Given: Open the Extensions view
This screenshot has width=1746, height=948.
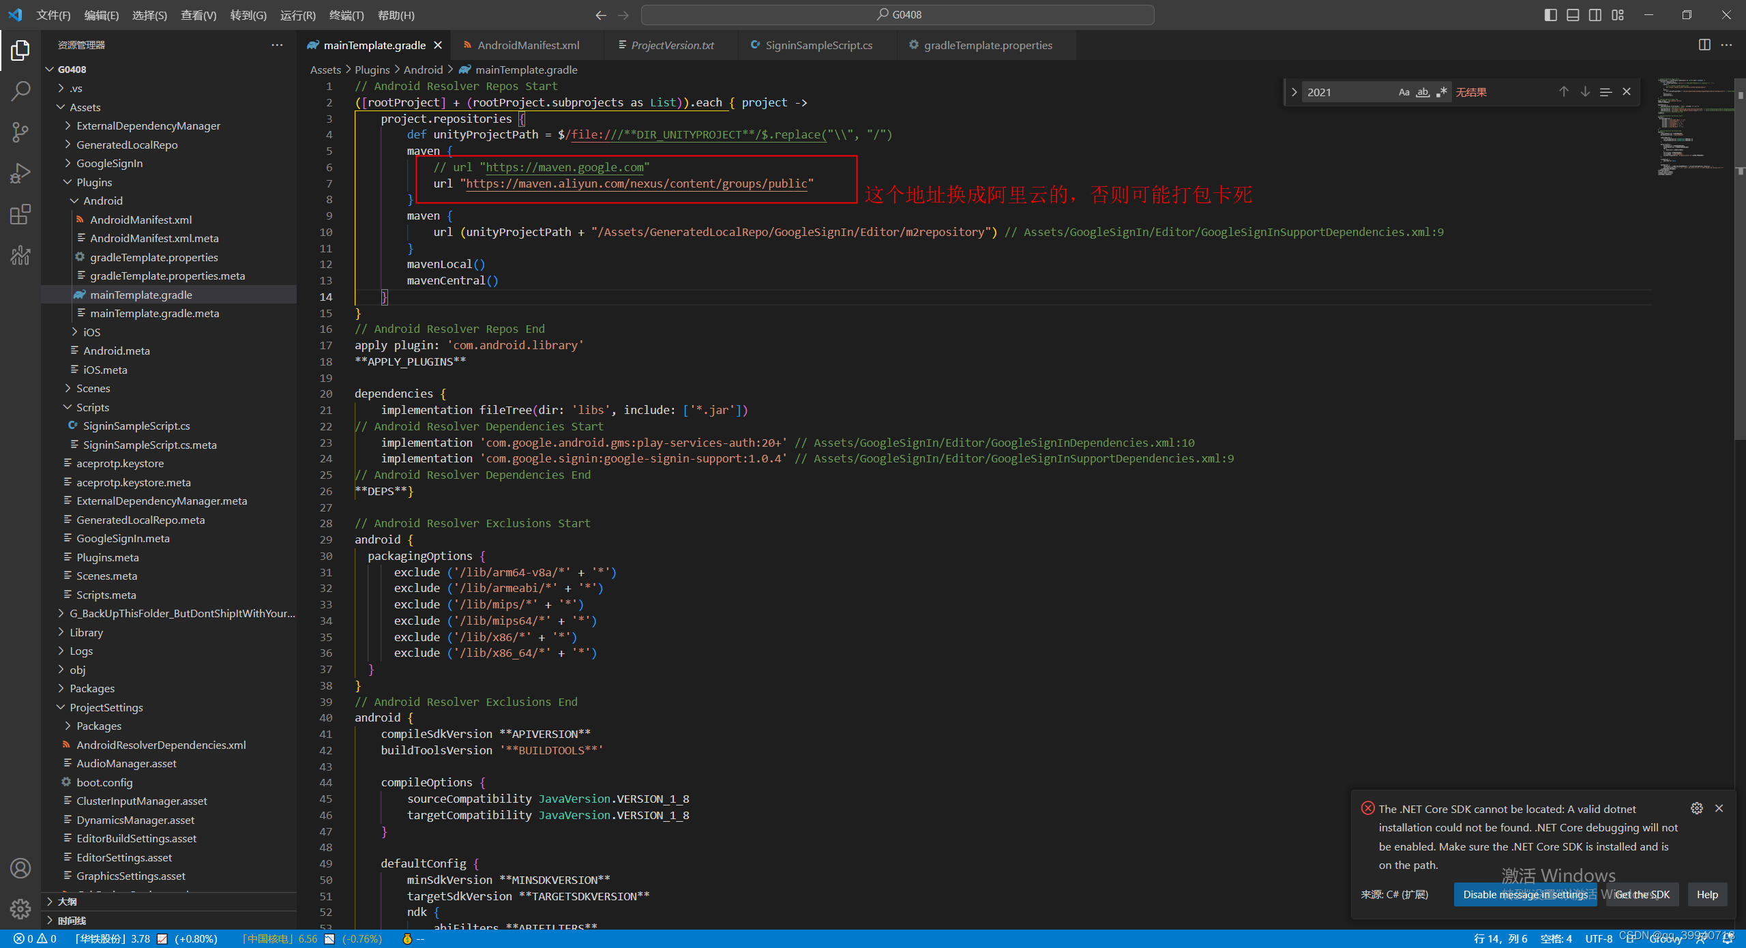Looking at the screenshot, I should click(x=20, y=215).
